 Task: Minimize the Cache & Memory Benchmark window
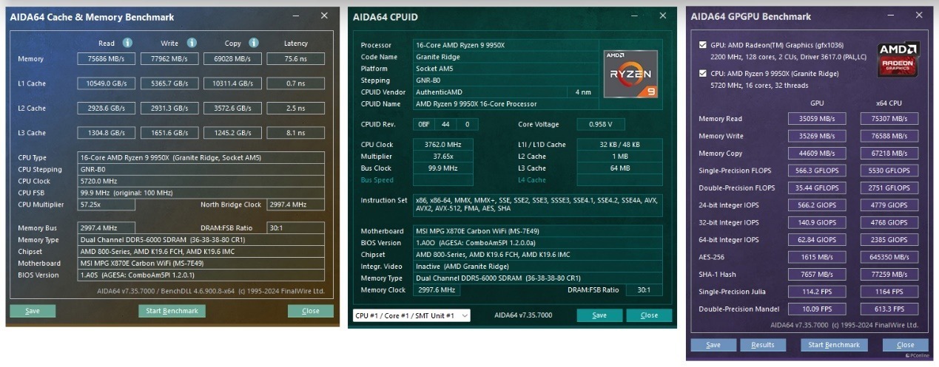[x=297, y=16]
